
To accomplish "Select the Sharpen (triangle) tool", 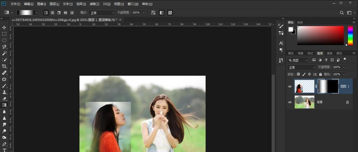I will tap(4, 118).
